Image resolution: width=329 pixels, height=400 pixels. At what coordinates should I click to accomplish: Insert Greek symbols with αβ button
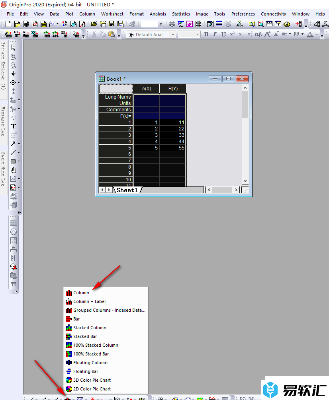pos(258,34)
